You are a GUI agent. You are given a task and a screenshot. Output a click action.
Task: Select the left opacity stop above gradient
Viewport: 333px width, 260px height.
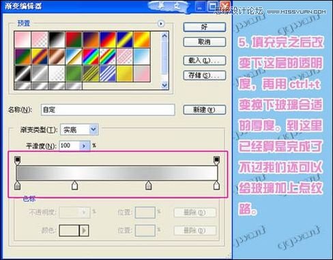18,160
